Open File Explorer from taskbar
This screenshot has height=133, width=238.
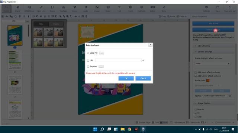click(122, 129)
